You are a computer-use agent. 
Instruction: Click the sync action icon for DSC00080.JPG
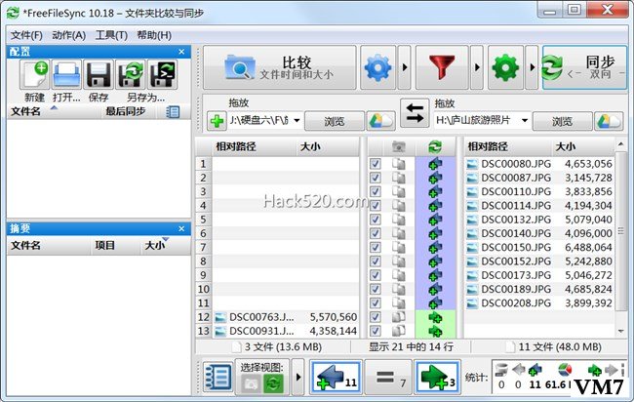click(x=435, y=164)
